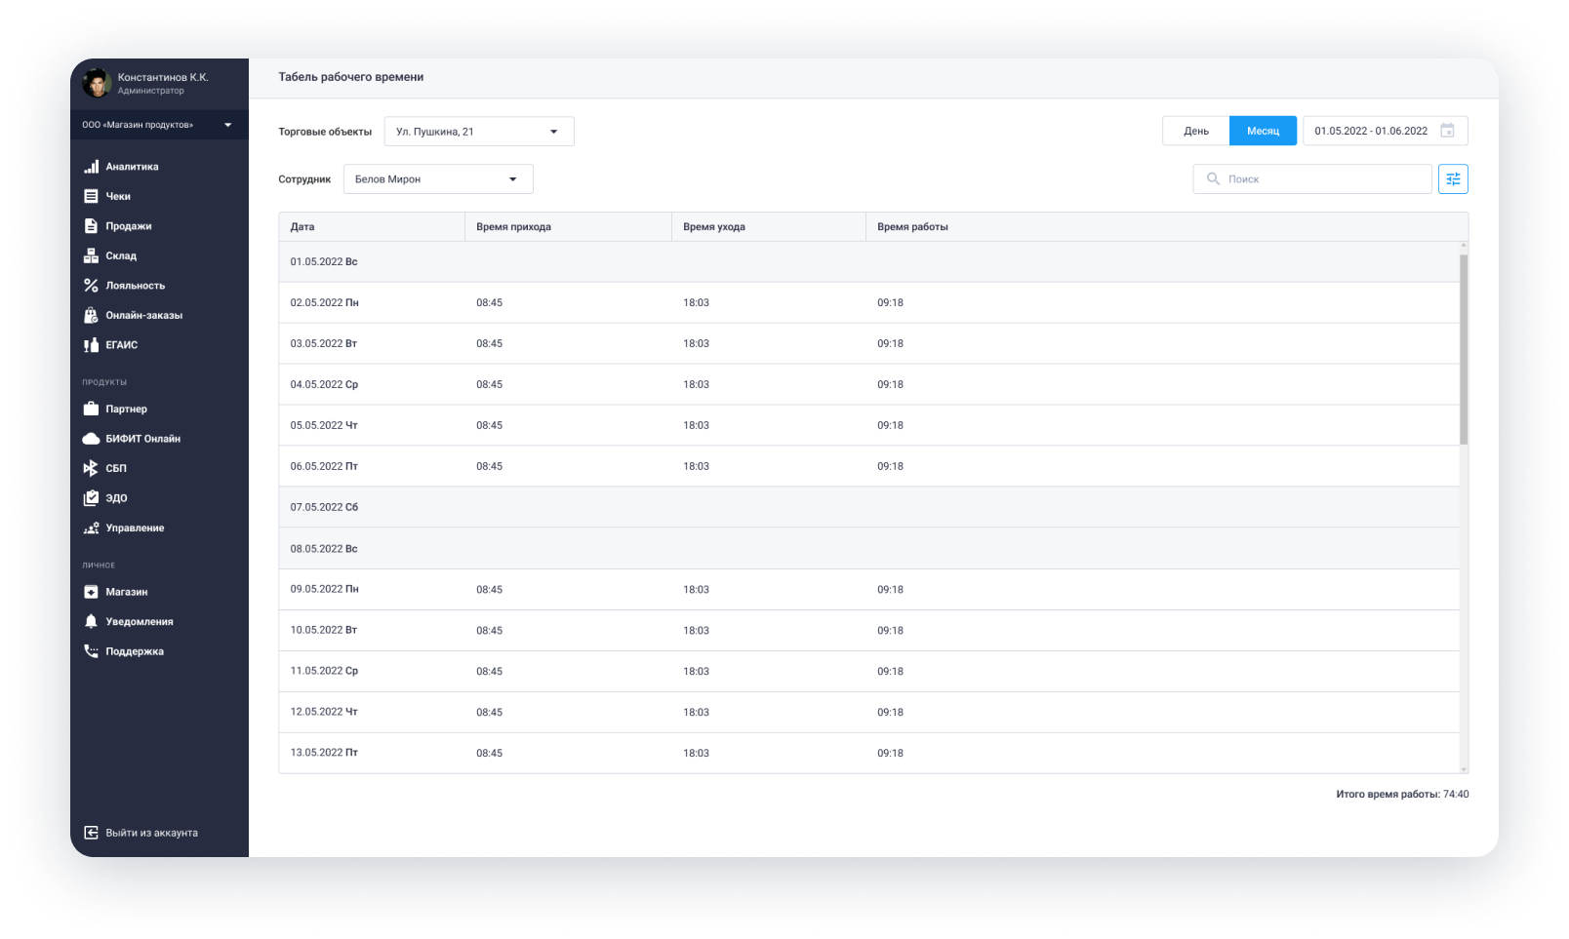Switch to the Месяц view

click(1263, 131)
